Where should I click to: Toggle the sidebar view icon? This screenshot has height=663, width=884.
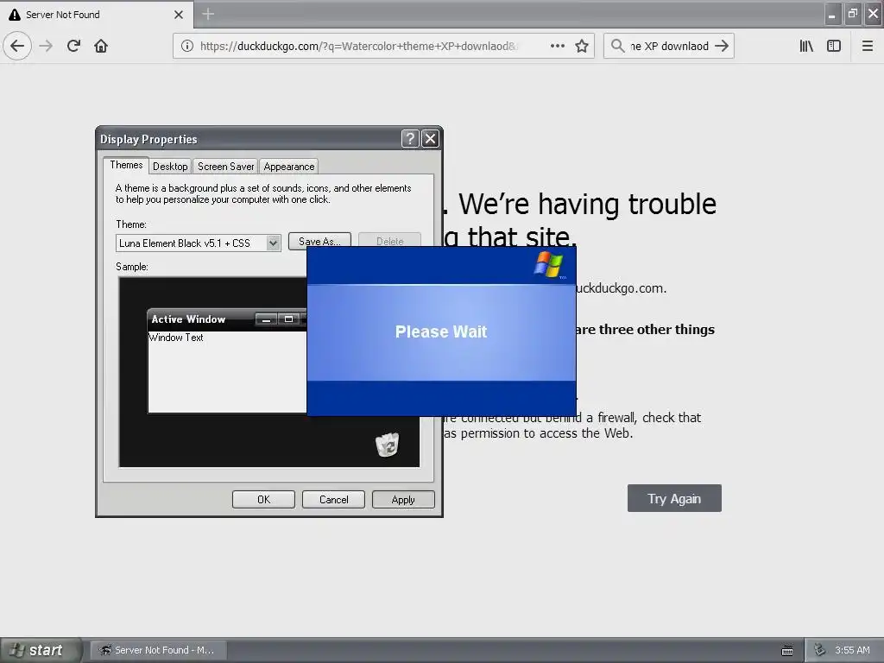pyautogui.click(x=834, y=47)
